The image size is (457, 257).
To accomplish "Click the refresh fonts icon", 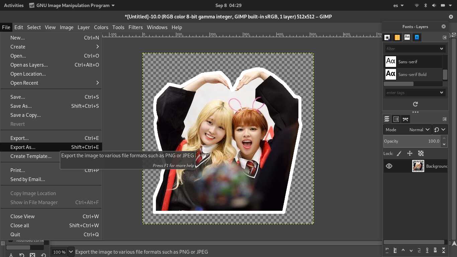I will (415, 104).
